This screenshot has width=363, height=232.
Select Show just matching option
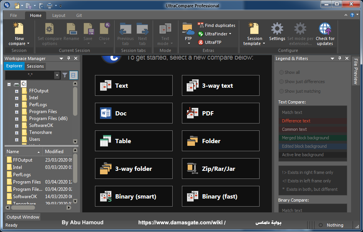click(x=281, y=91)
